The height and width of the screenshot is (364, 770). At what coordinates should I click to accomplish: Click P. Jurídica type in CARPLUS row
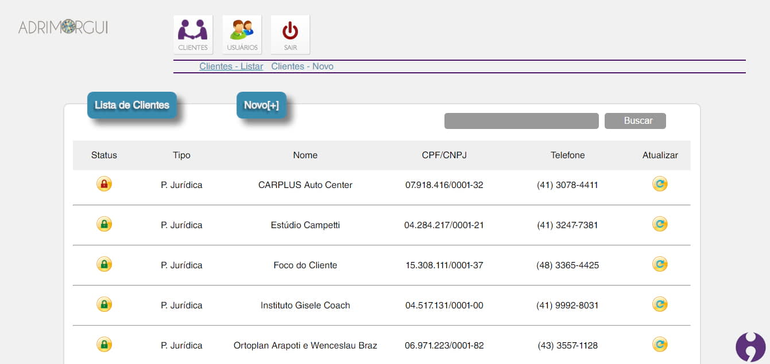(x=181, y=185)
